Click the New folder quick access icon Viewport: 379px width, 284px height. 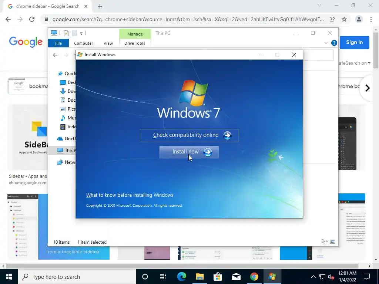click(74, 33)
